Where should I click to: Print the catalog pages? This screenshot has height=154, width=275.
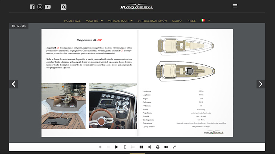158,147
